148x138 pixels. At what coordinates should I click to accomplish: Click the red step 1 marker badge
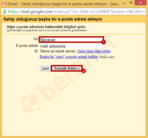[103, 42]
